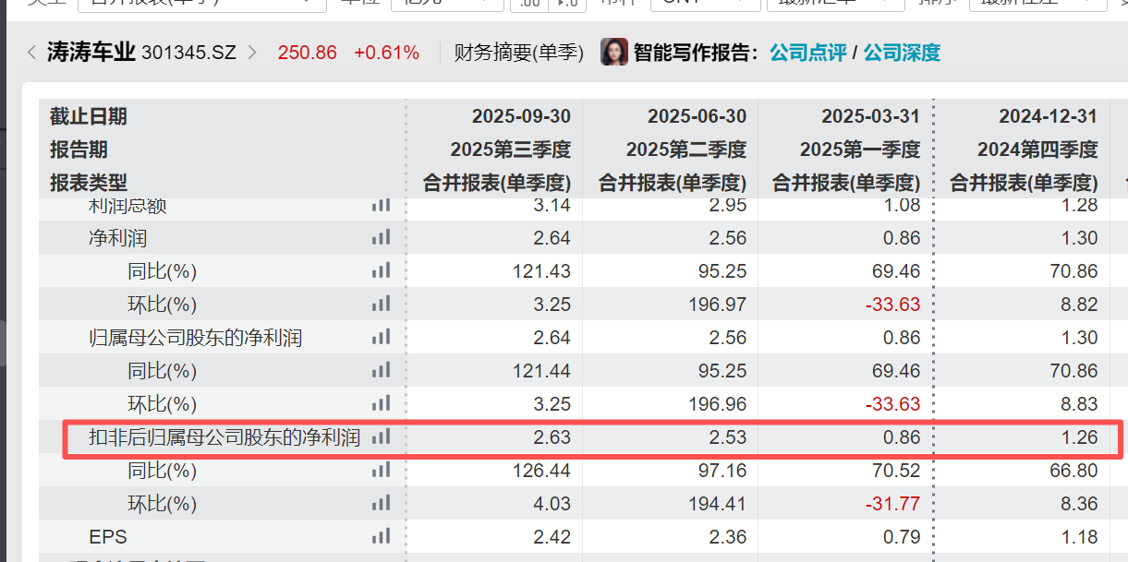Open chart icon for 归属母公司股东的净利润 row
The height and width of the screenshot is (562, 1128).
click(x=381, y=338)
